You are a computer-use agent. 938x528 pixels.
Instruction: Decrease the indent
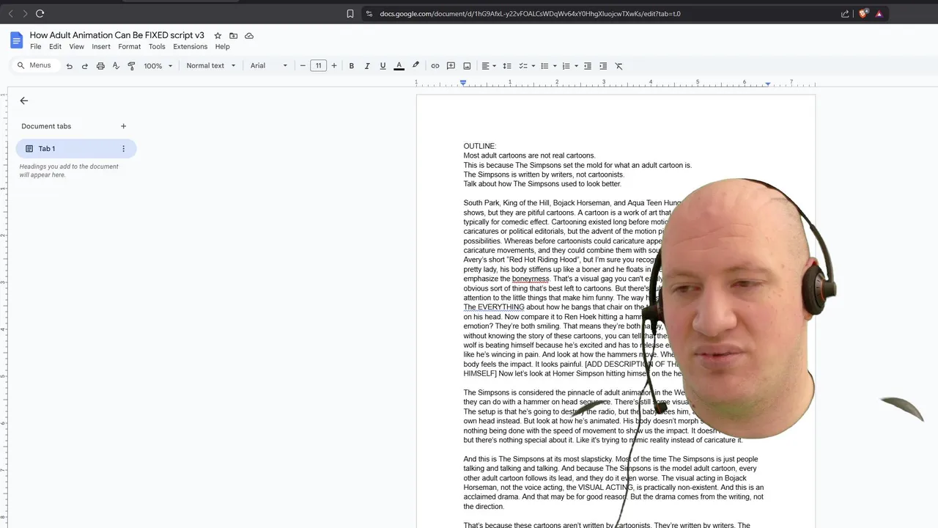[x=587, y=66]
